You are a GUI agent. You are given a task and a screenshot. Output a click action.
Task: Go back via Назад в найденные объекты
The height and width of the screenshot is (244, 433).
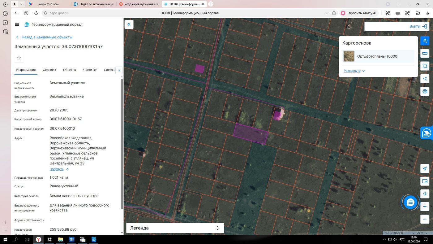point(44,37)
